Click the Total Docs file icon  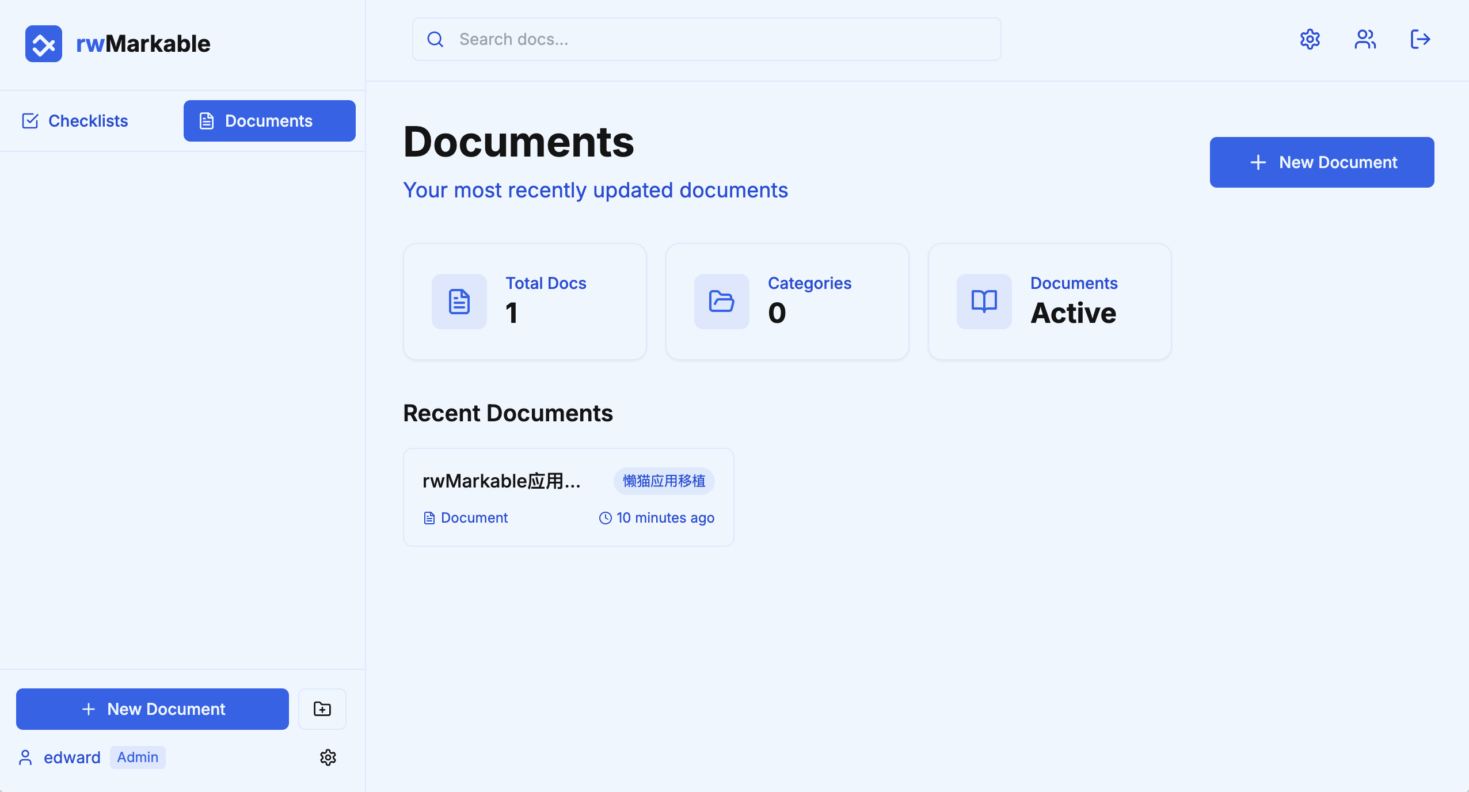(459, 302)
